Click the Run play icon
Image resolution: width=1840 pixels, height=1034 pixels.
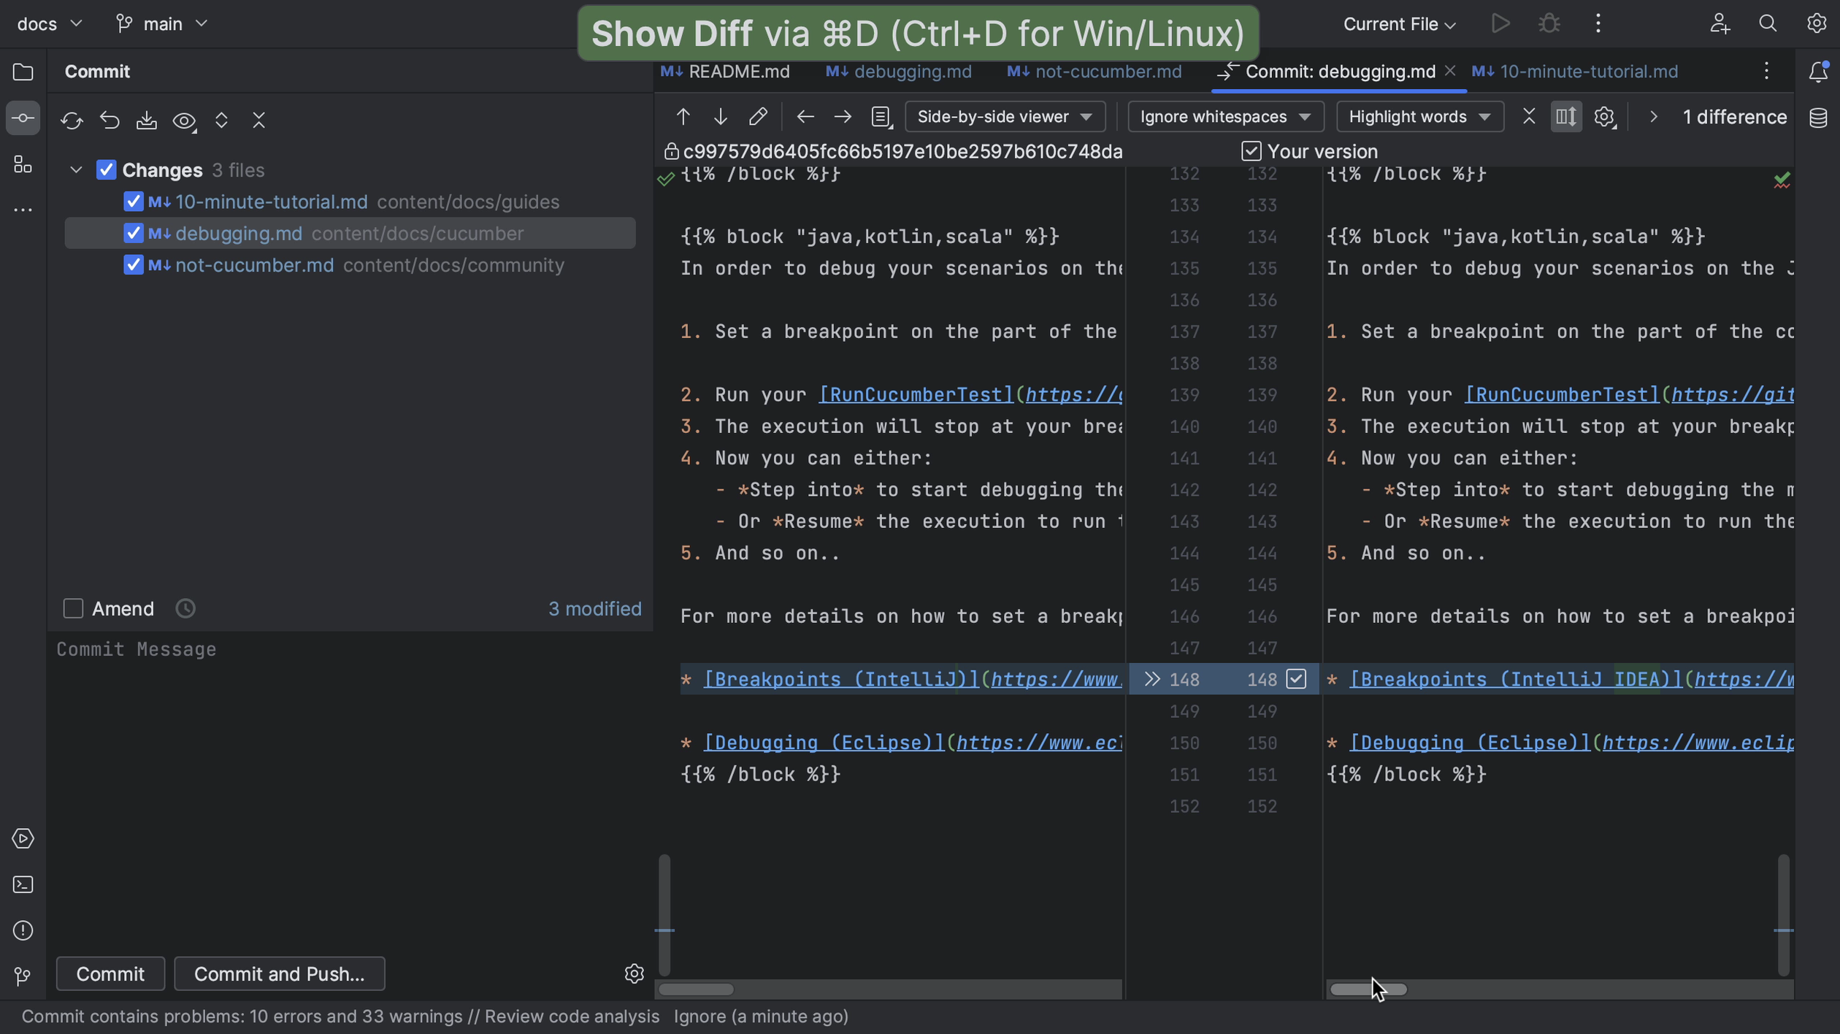click(x=1500, y=24)
